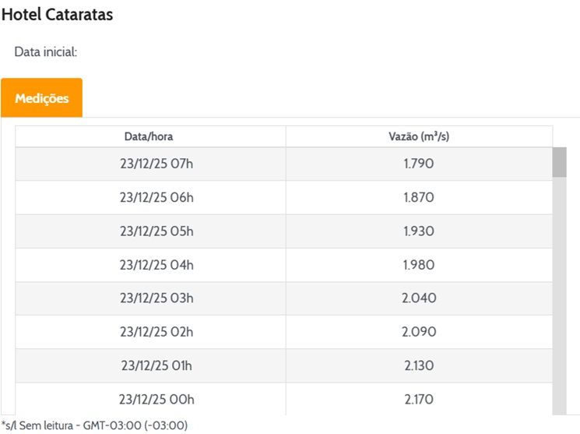Click the 2.130 flow value

(x=419, y=365)
